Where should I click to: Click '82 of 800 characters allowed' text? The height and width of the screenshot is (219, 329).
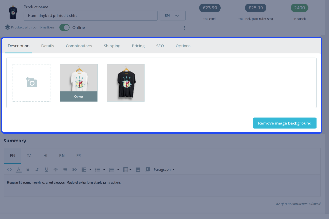tap(298, 204)
